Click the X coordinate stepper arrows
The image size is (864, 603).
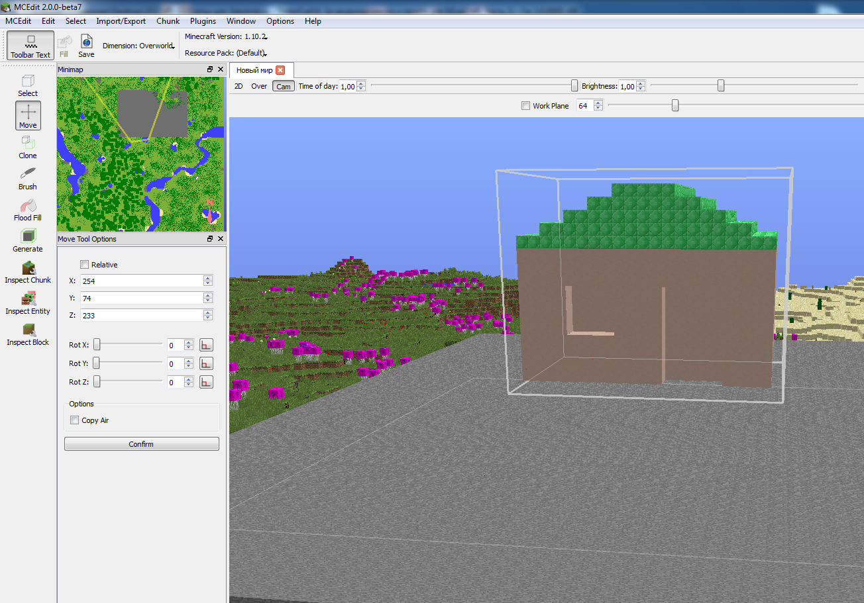click(x=208, y=281)
